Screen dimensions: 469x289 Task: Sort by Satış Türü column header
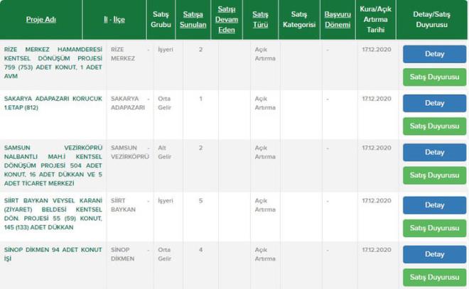261,19
